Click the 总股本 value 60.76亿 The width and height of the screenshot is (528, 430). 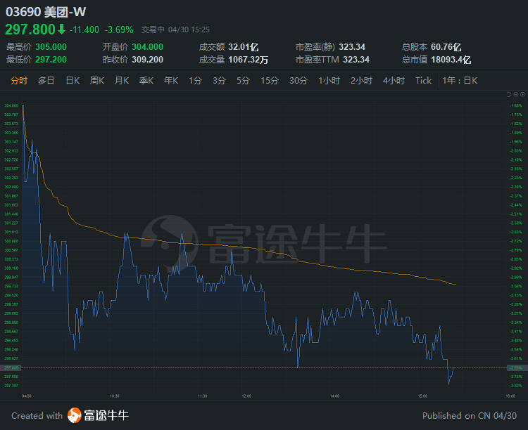click(446, 47)
